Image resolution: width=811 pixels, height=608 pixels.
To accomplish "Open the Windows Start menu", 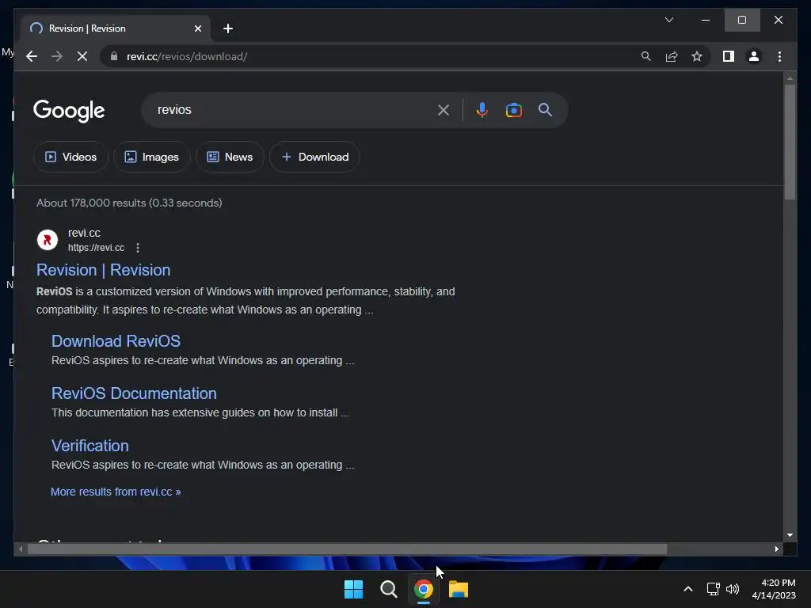I will point(354,589).
